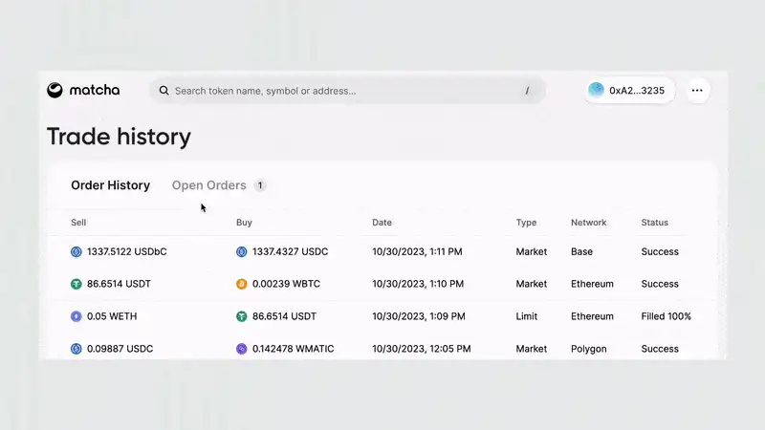Click the matcha brand name
765x430 pixels.
tap(95, 90)
